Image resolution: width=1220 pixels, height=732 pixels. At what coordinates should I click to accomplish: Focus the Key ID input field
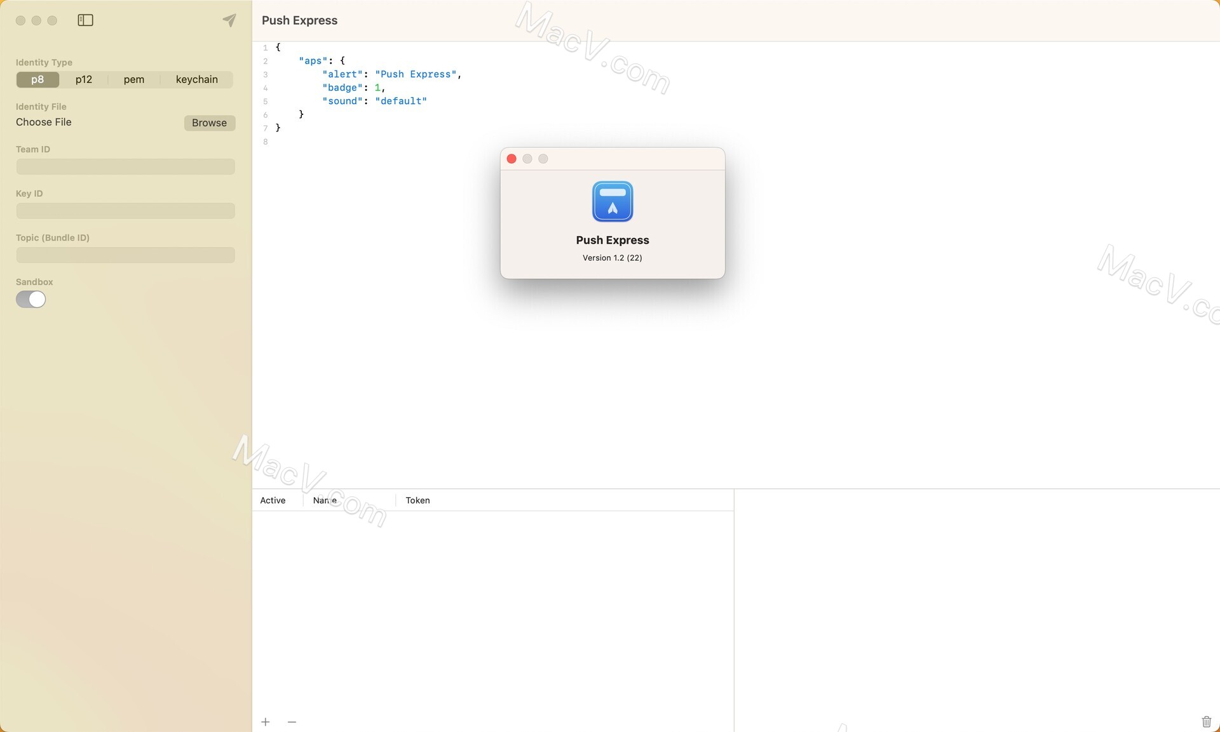(125, 211)
